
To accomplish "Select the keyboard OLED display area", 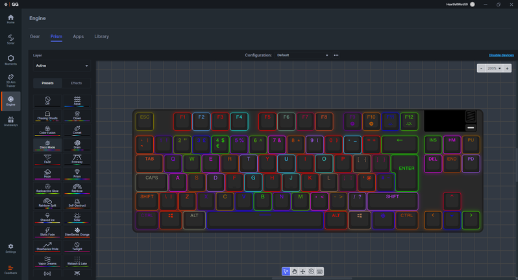I will (444, 121).
